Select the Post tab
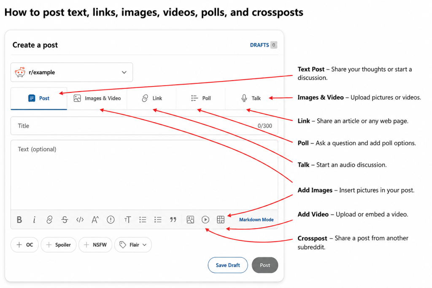The width and height of the screenshot is (432, 288). [39, 98]
